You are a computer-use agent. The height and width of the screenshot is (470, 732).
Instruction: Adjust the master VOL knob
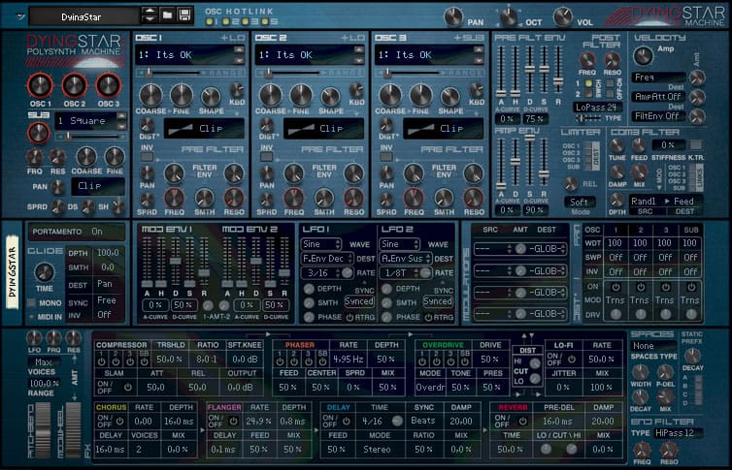tap(562, 16)
